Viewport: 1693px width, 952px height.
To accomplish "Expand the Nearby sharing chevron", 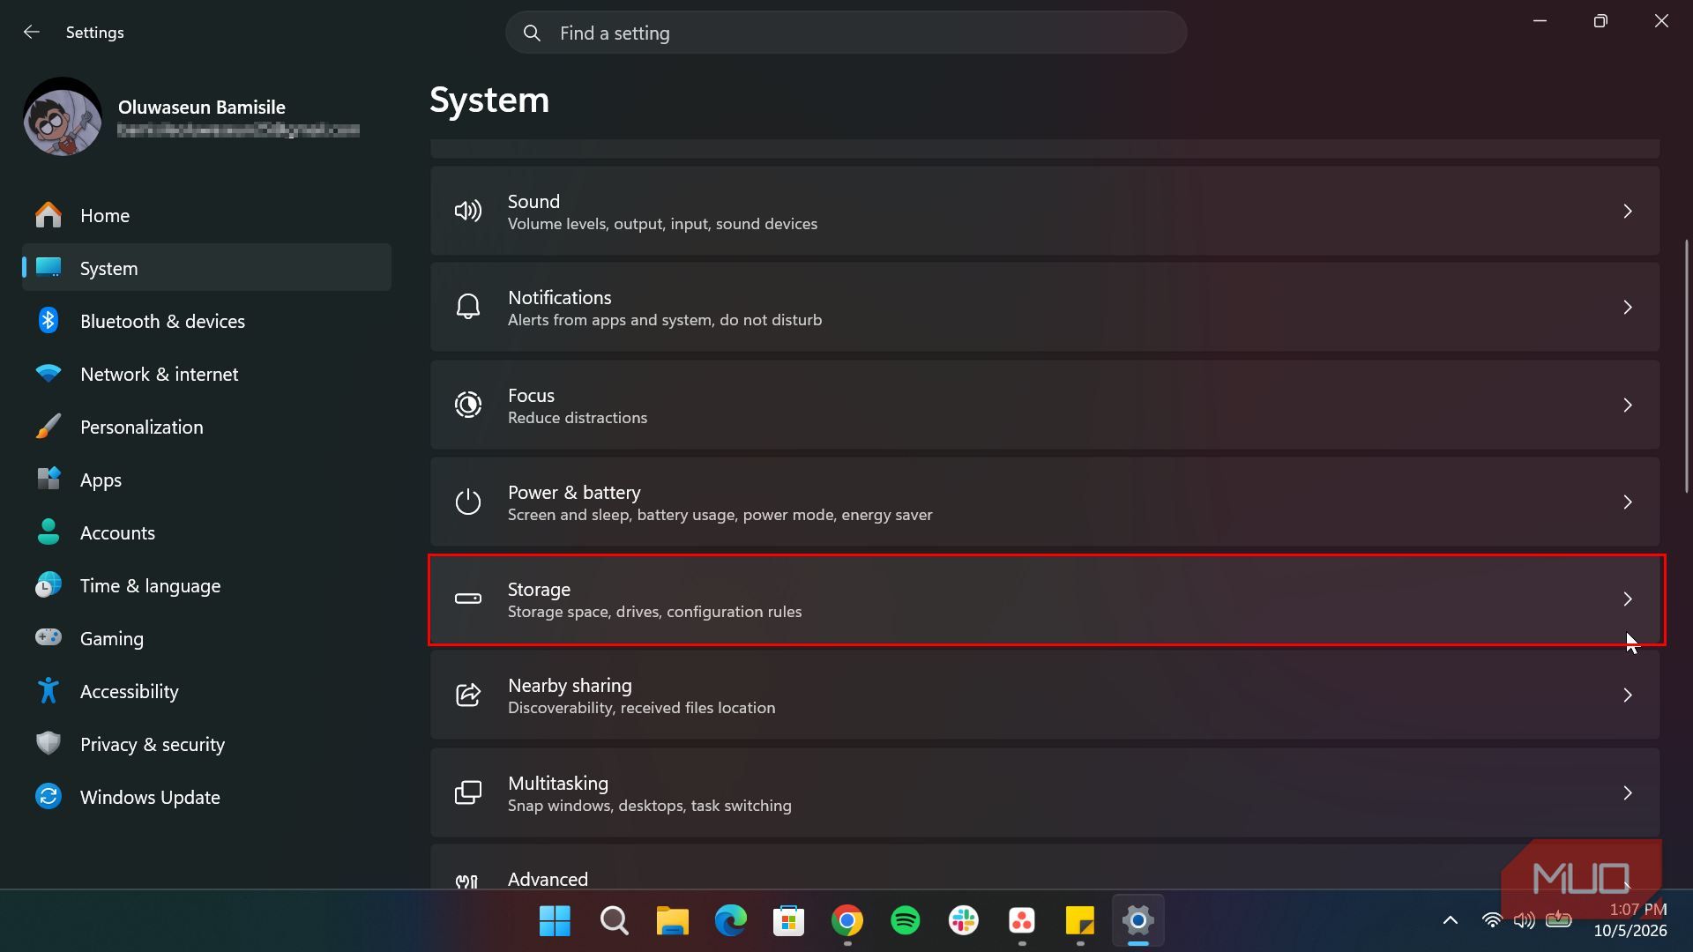I will (x=1628, y=695).
